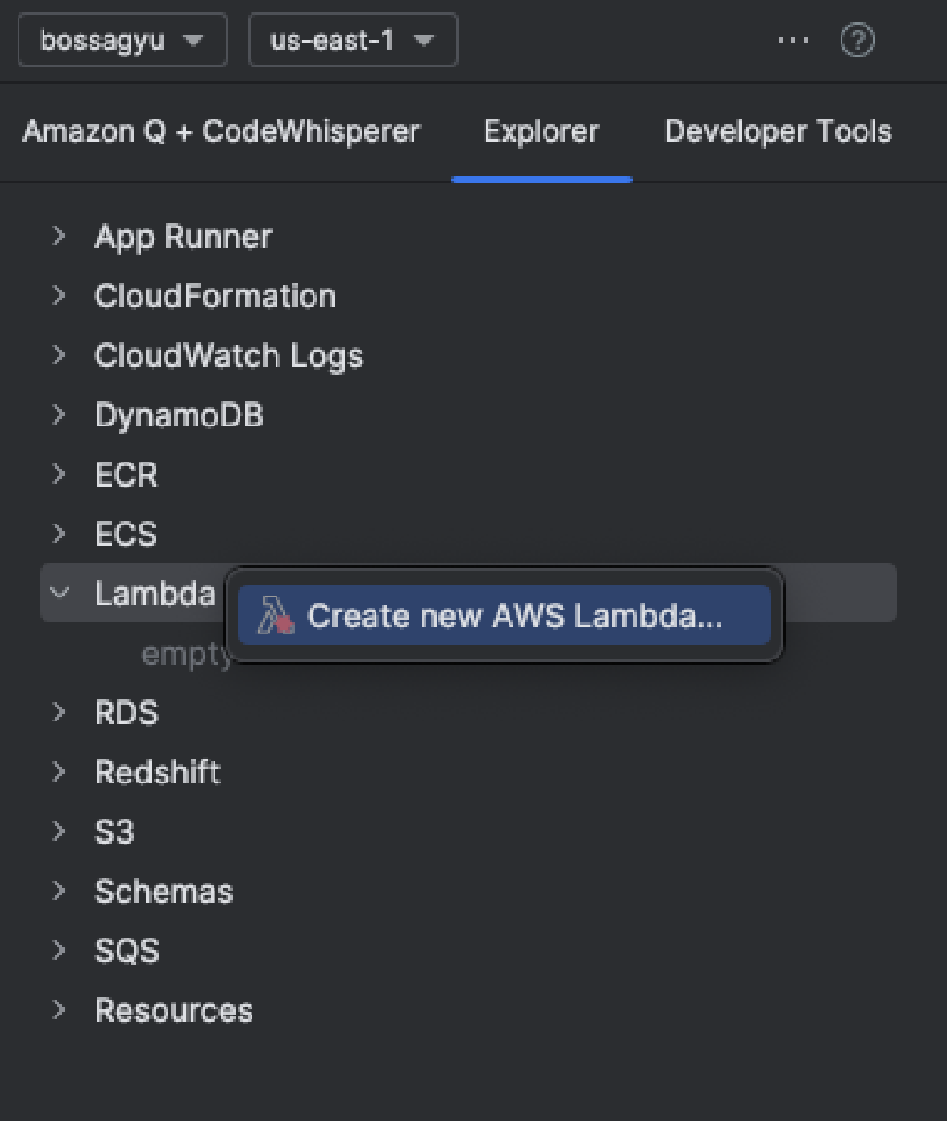Select the CloudWatch Logs tree label
This screenshot has height=1121, width=947.
tap(228, 356)
